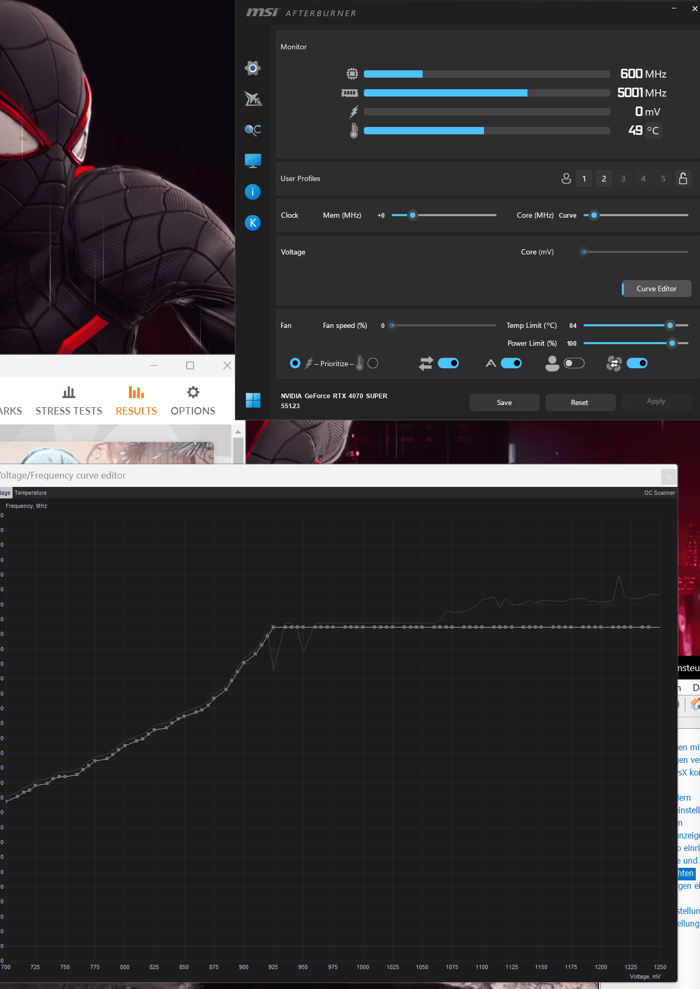This screenshot has height=989, width=700.
Task: Toggle the automatic fan control switch
Action: (x=511, y=363)
